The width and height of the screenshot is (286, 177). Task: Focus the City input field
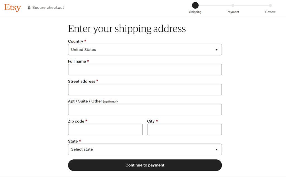pos(184,130)
